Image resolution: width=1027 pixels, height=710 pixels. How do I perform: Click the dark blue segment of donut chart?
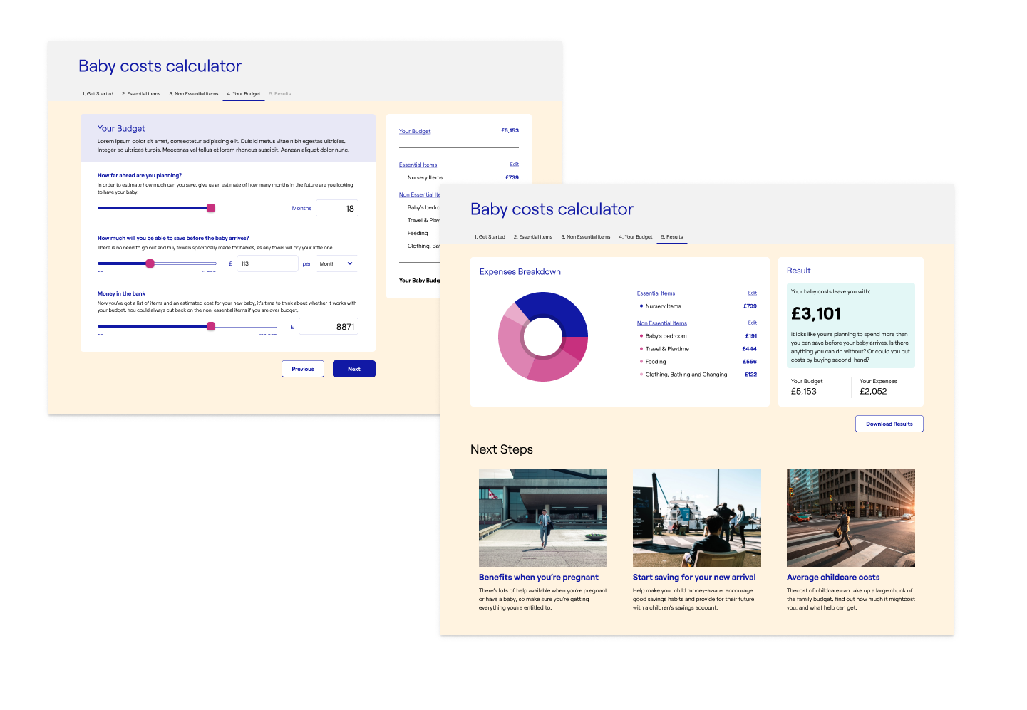tap(560, 312)
